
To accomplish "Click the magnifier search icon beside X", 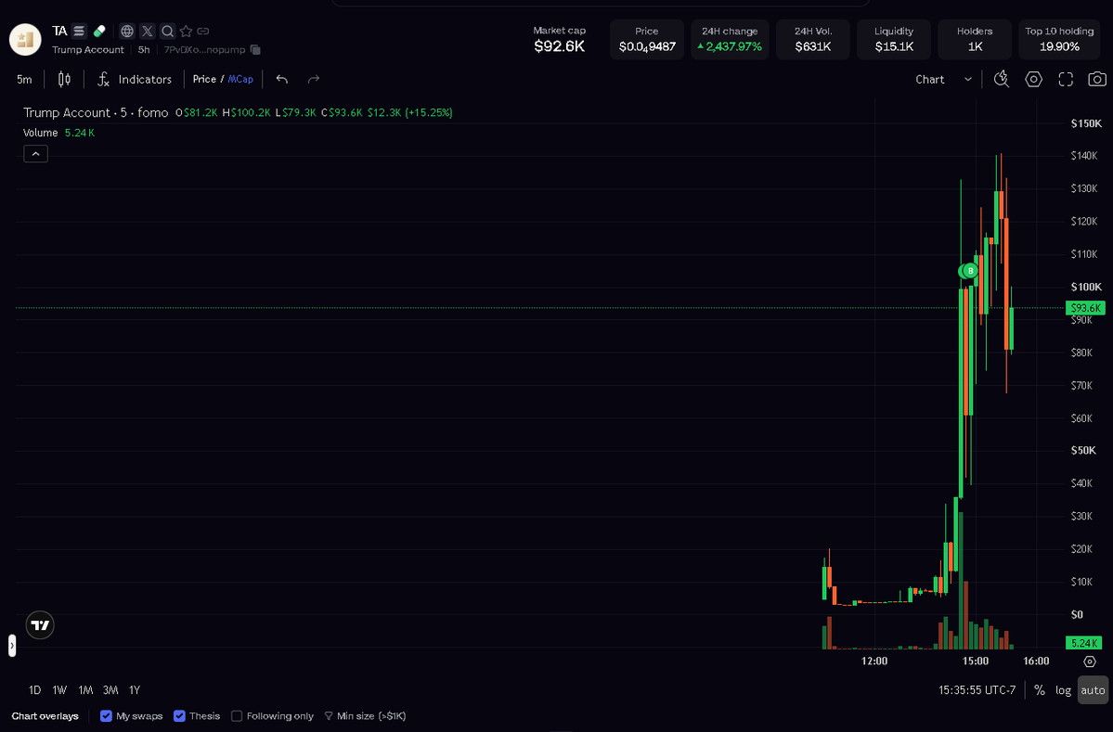I will pos(167,32).
